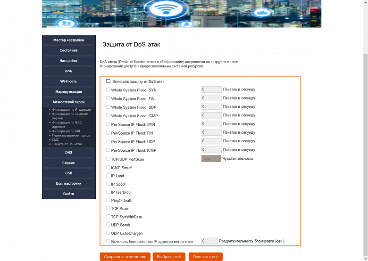This screenshot has width=368, height=261.
Task: Go to Фильтрация по URL
Action: [67, 131]
